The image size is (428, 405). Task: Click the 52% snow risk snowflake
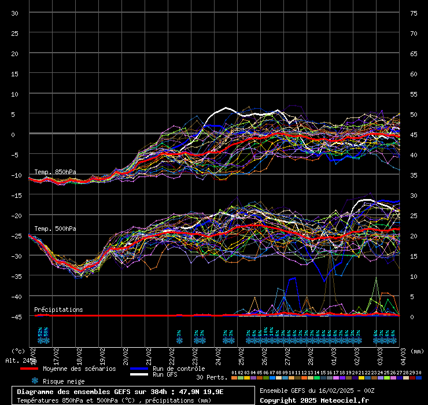tap(40, 341)
